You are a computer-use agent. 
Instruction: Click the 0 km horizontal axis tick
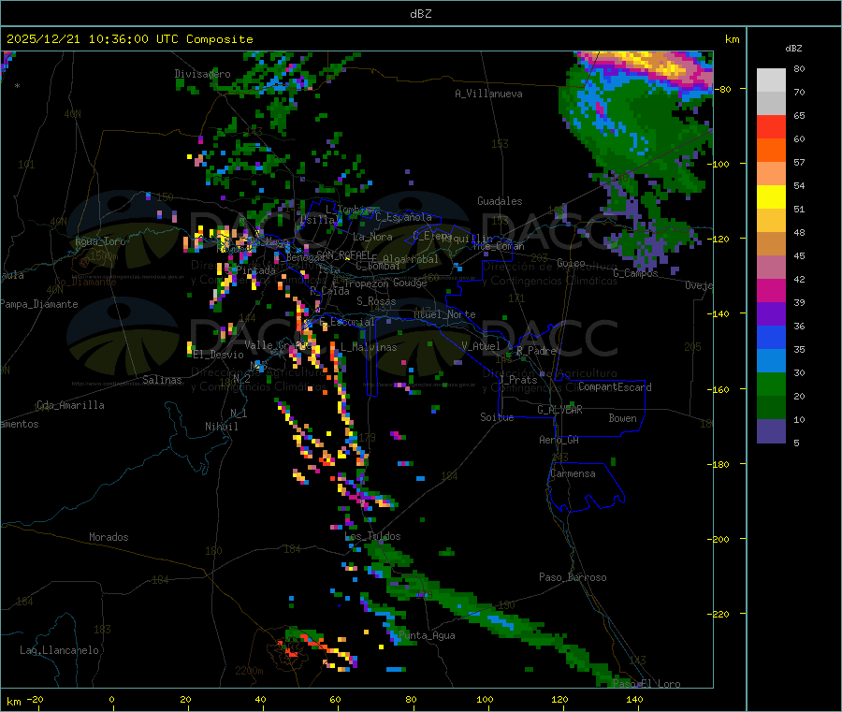[111, 699]
